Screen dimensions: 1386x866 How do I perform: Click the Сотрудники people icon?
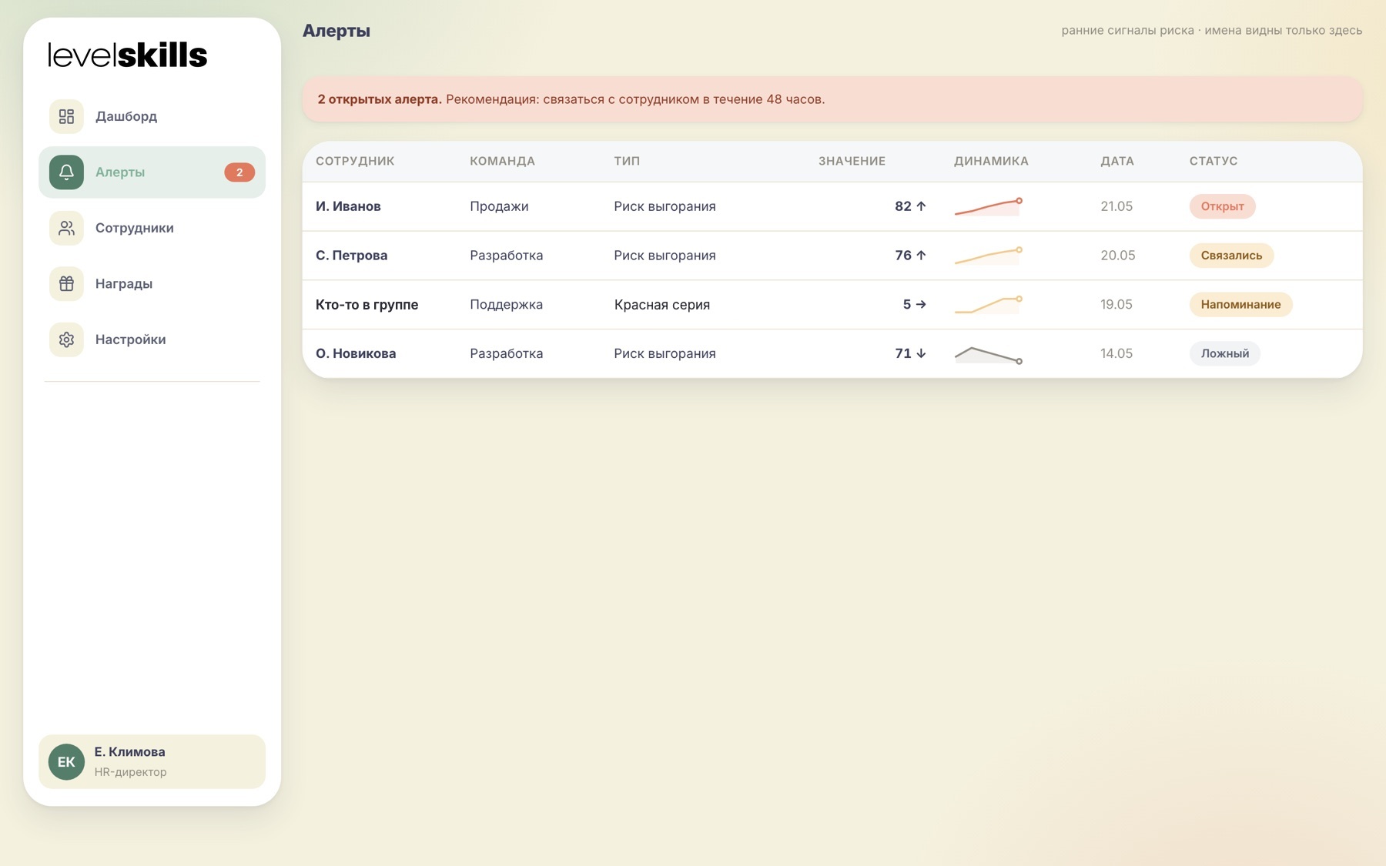(x=66, y=228)
